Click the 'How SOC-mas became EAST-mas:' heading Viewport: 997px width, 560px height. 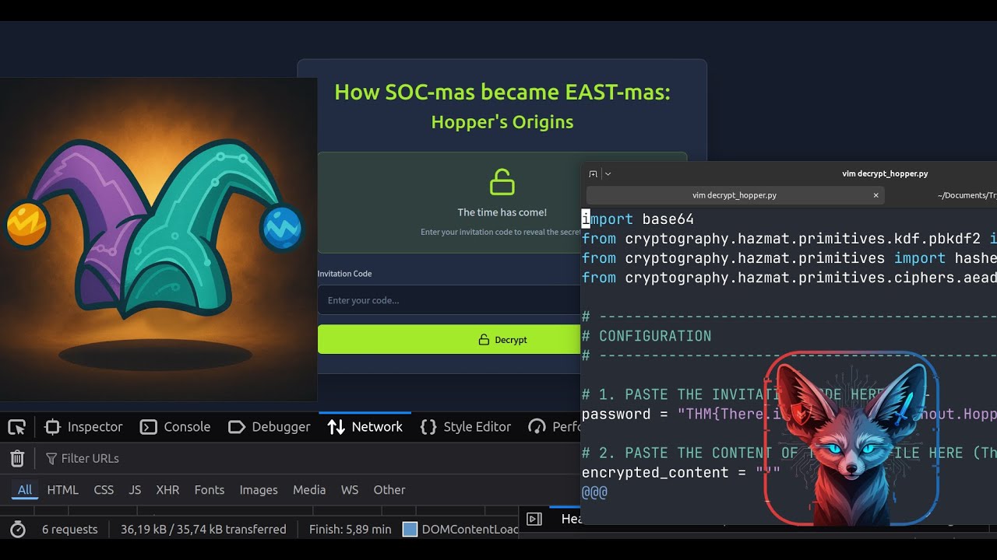click(x=502, y=92)
